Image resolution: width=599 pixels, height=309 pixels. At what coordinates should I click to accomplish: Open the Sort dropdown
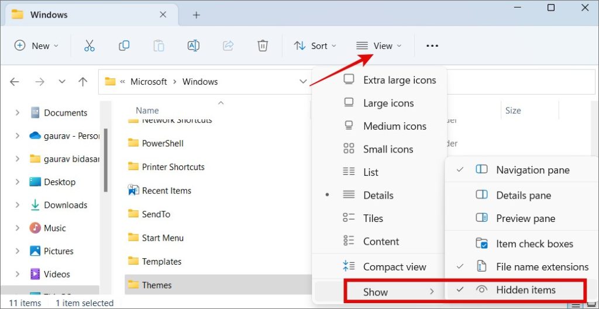[315, 46]
